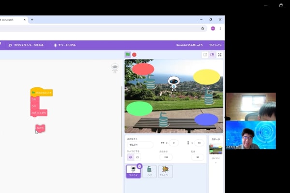Open a new browser tab

pos(32,20)
